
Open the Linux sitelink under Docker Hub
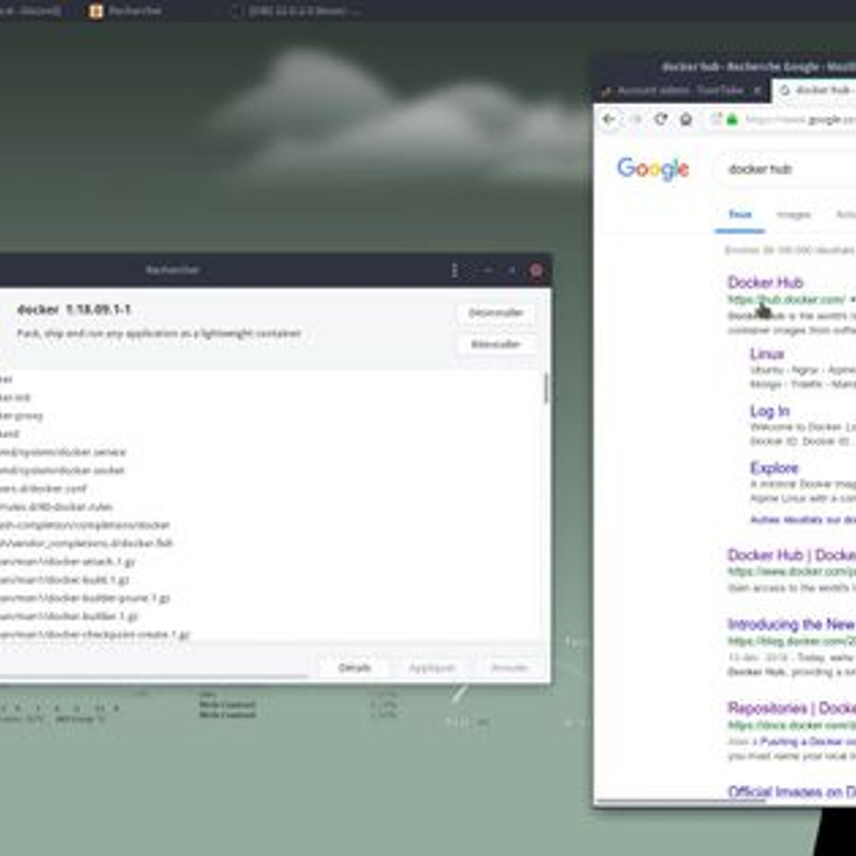pyautogui.click(x=767, y=354)
